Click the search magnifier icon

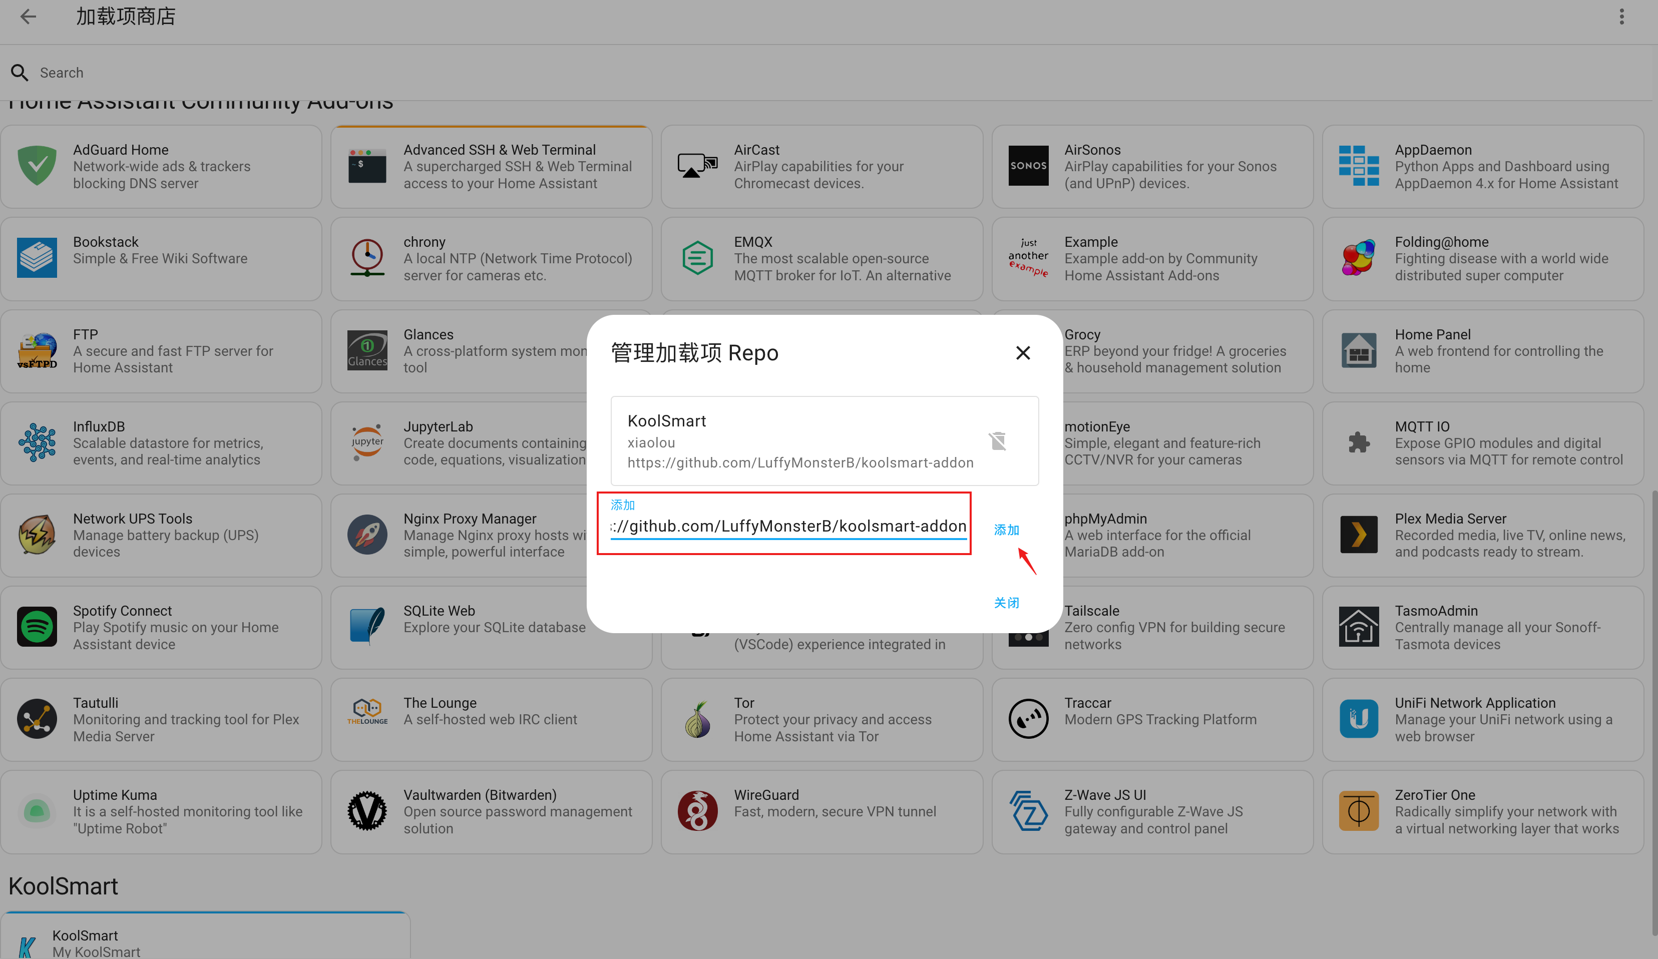tap(20, 73)
